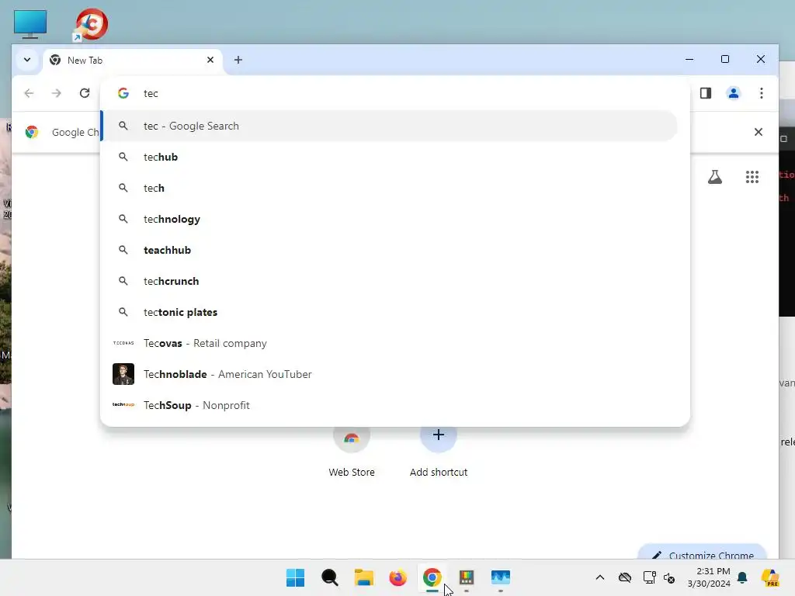
Task: Click the cloud sync tray icon
Action: pos(625,577)
